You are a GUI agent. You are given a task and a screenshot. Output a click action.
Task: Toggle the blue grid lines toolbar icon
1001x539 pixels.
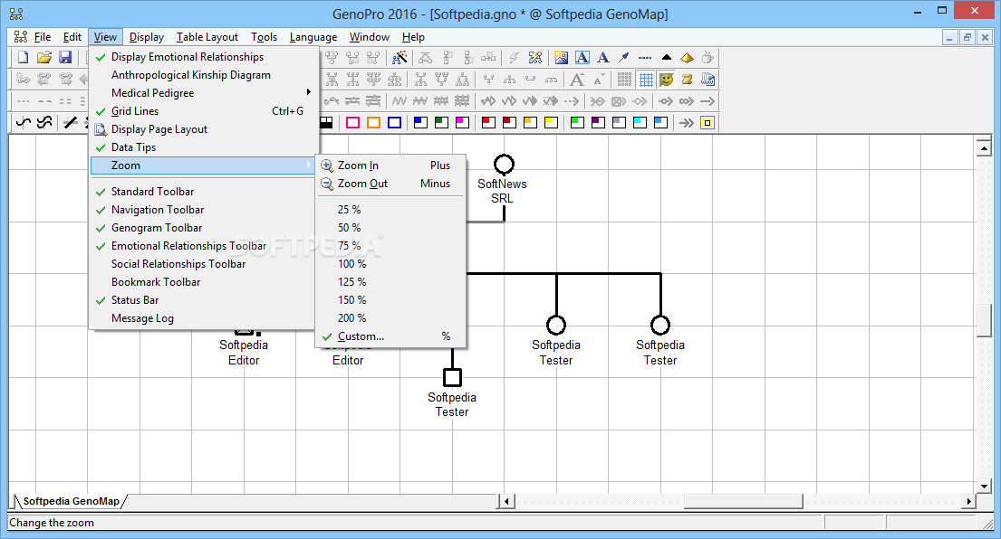(646, 80)
